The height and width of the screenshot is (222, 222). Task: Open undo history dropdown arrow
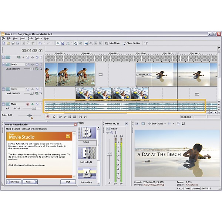coord(44,43)
